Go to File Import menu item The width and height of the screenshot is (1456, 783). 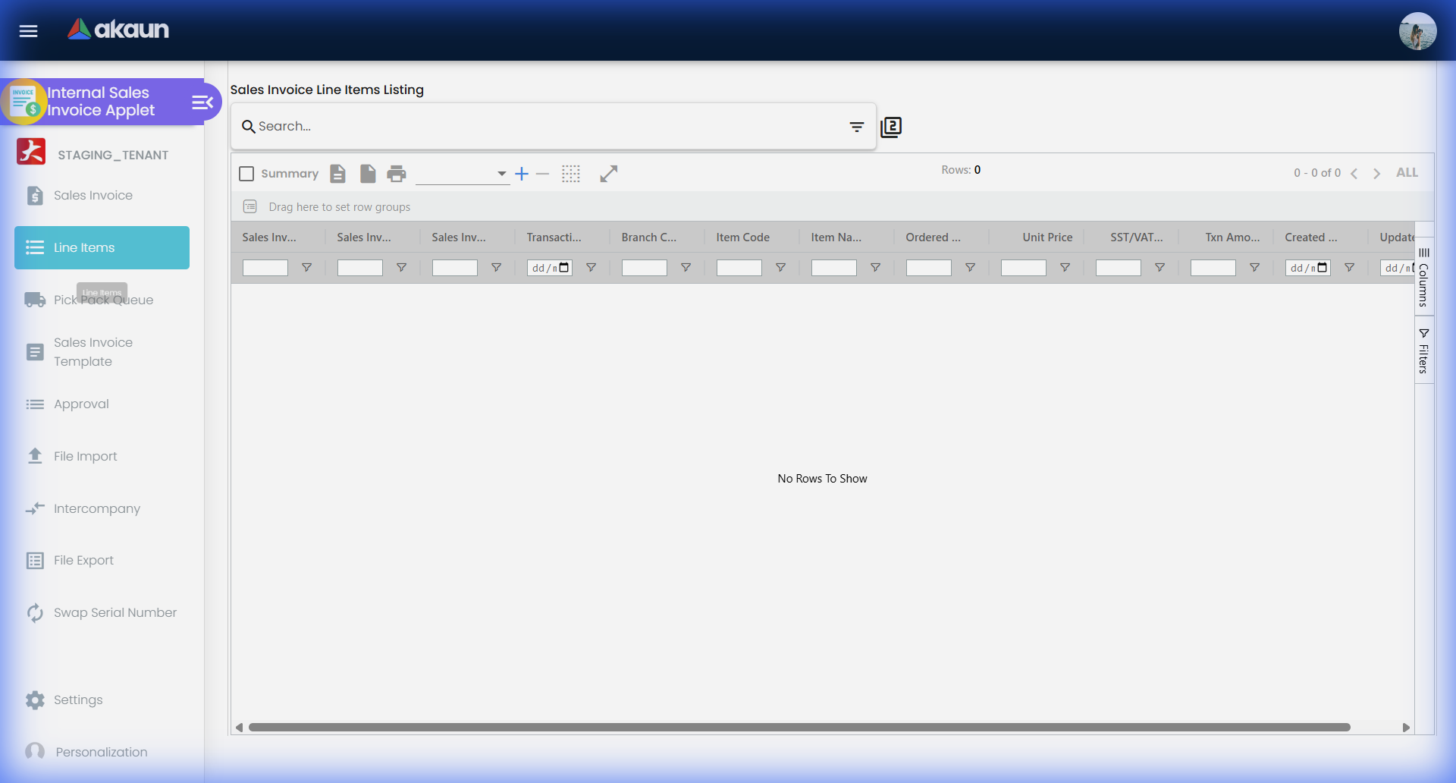coord(85,457)
